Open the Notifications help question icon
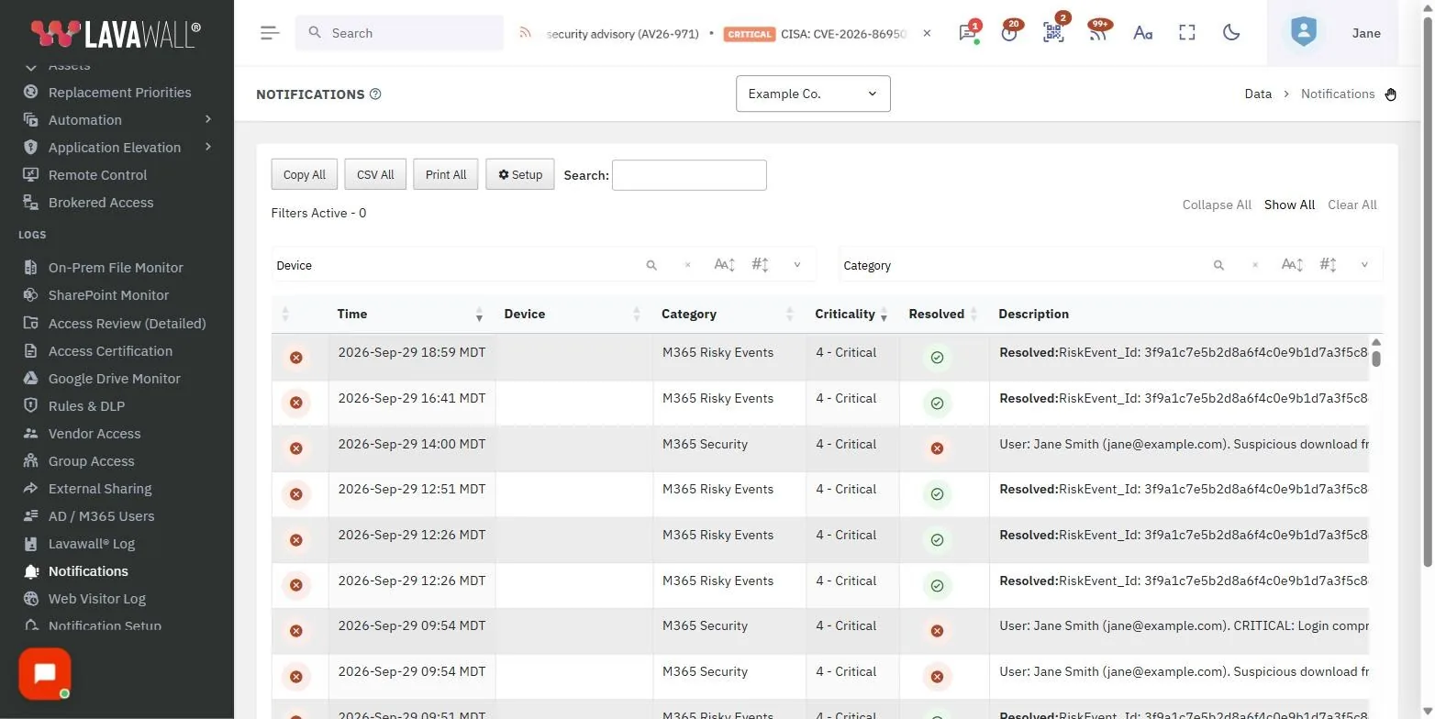Viewport: 1435px width, 719px height. [375, 94]
